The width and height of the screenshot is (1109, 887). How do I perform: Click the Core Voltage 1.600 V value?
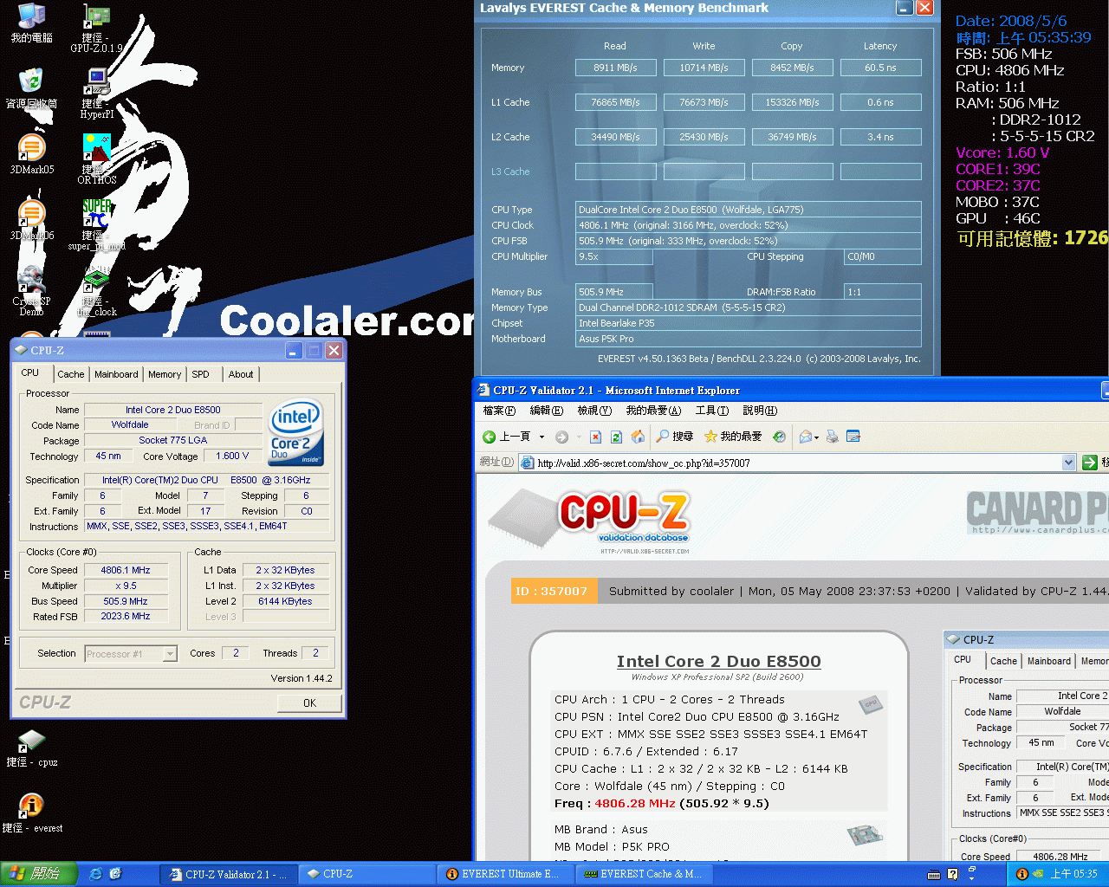point(232,456)
